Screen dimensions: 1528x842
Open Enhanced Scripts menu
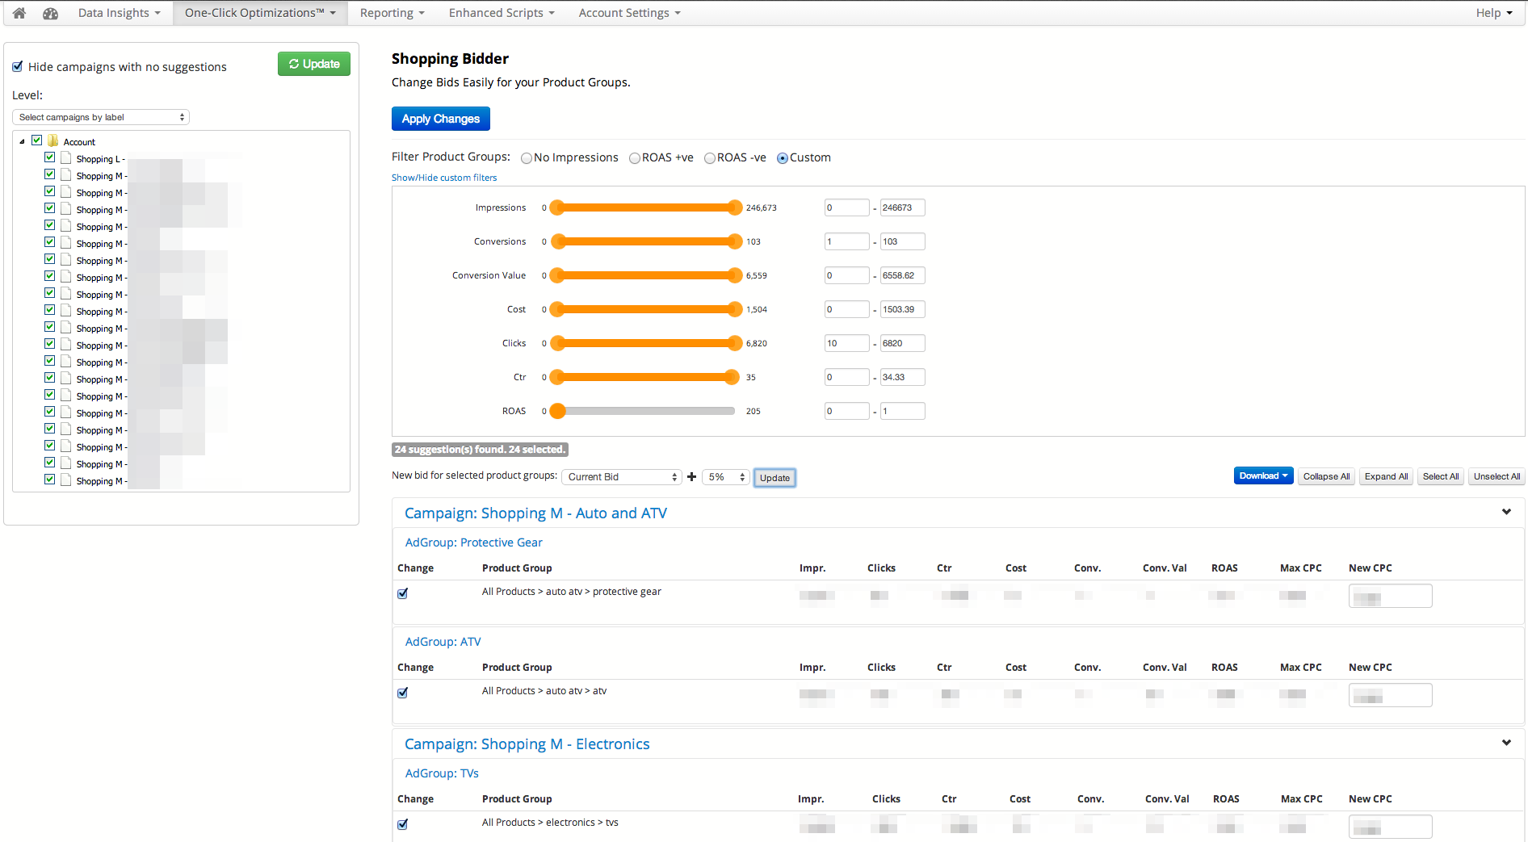502,13
